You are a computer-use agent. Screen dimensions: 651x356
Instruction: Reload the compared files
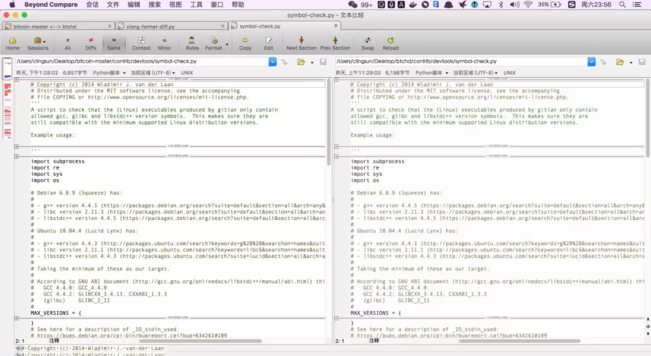(390, 43)
